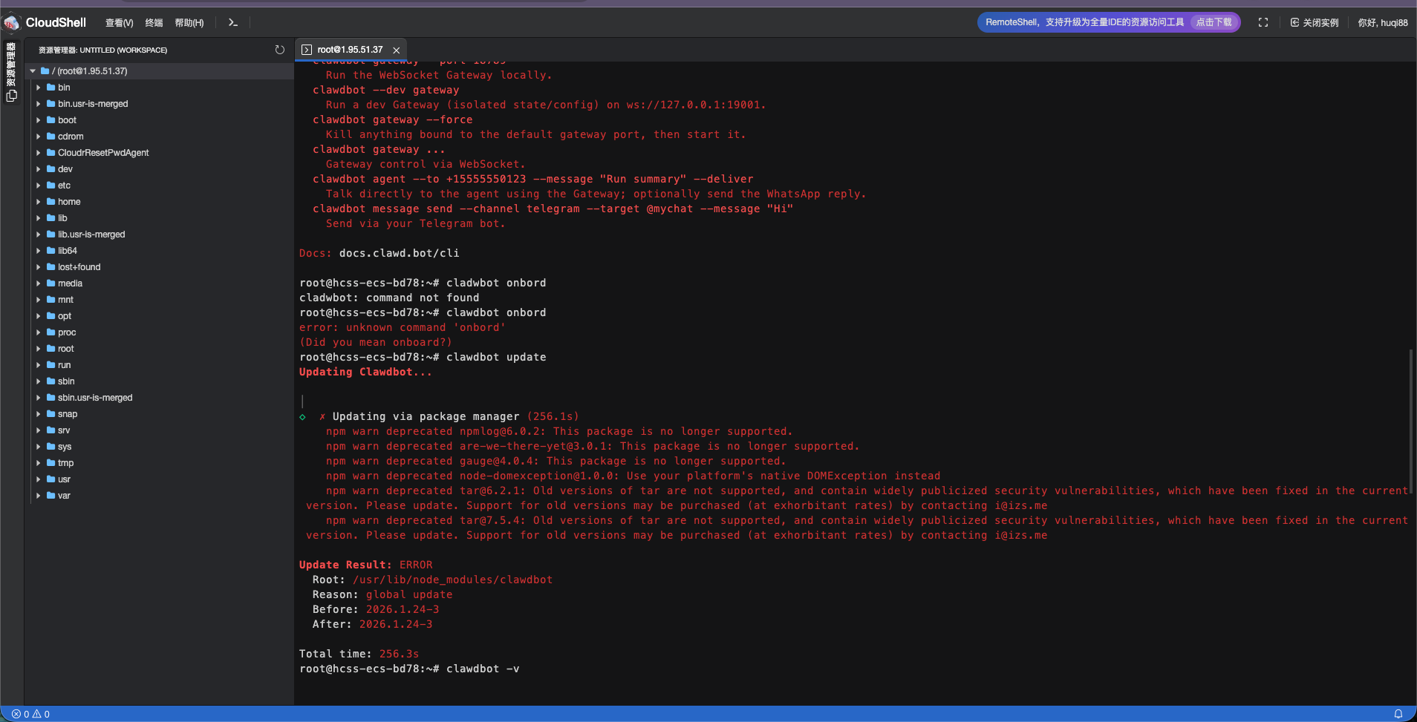
Task: Open a new terminal with the prompt icon
Action: 233,23
